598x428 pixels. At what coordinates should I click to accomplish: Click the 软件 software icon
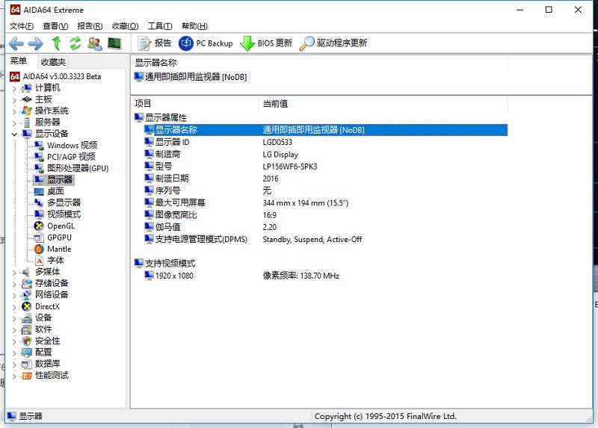[27, 329]
